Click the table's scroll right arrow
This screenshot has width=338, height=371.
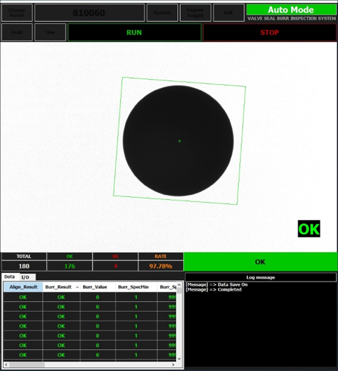point(173,365)
